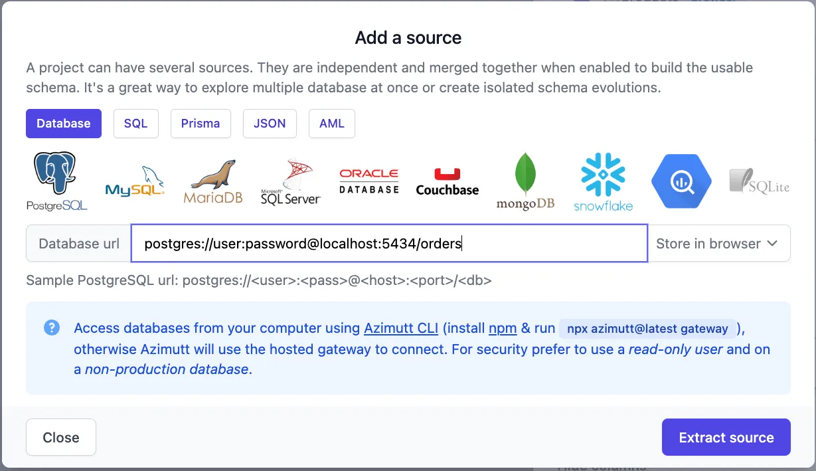816x471 pixels.
Task: Pick the MariaDB seal icon
Action: (x=212, y=182)
